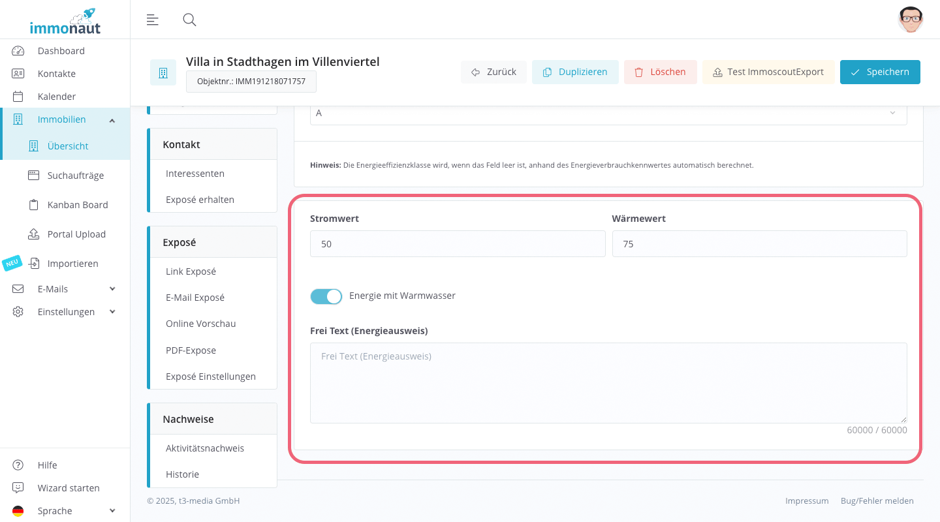Expand the E-Mails submenu chevron
Image resolution: width=940 pixels, height=522 pixels.
[112, 289]
